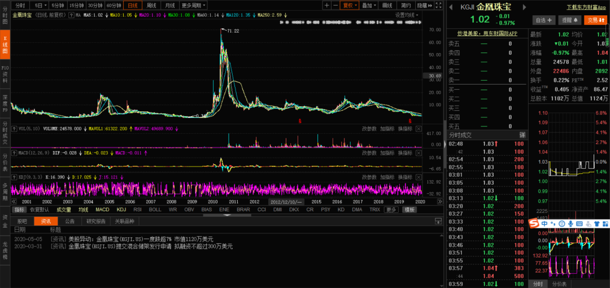The width and height of the screenshot is (610, 288).
Task: Click the microphone icon in IME bar
Action: pyautogui.click(x=571, y=224)
